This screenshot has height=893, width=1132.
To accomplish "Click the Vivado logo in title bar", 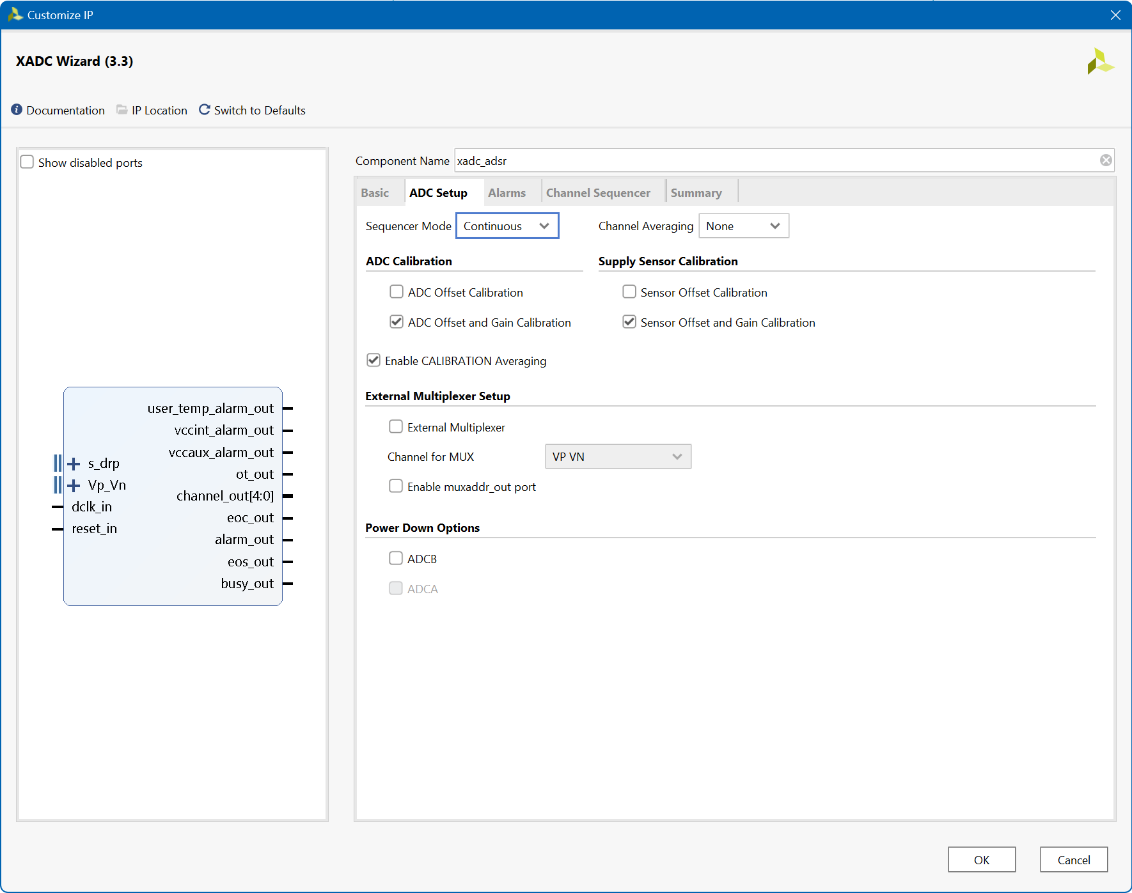I will coord(15,15).
